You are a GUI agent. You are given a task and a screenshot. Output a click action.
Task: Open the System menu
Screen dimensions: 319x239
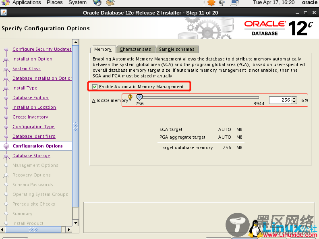click(x=77, y=2)
